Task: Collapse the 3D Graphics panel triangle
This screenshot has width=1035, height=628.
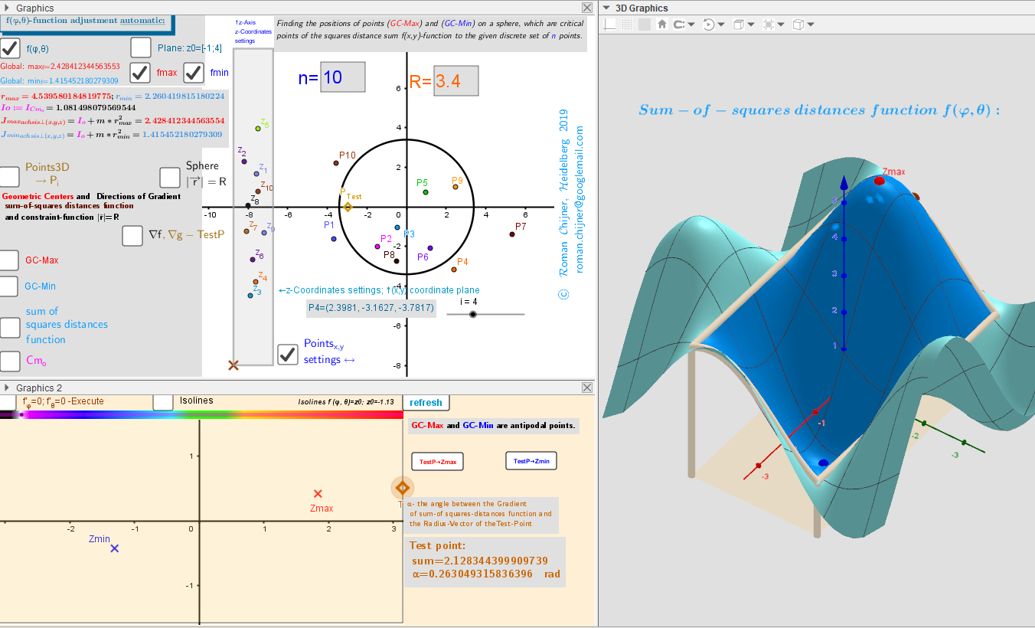Action: pos(606,8)
